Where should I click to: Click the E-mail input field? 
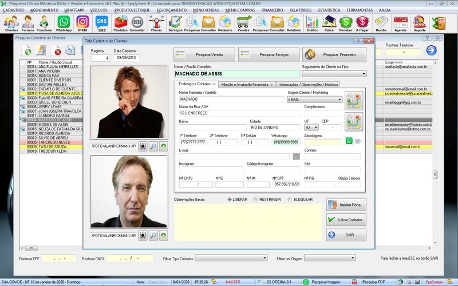(x=235, y=156)
